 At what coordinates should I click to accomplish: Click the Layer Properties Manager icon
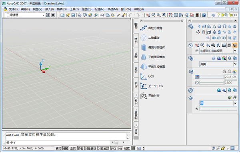point(213,15)
